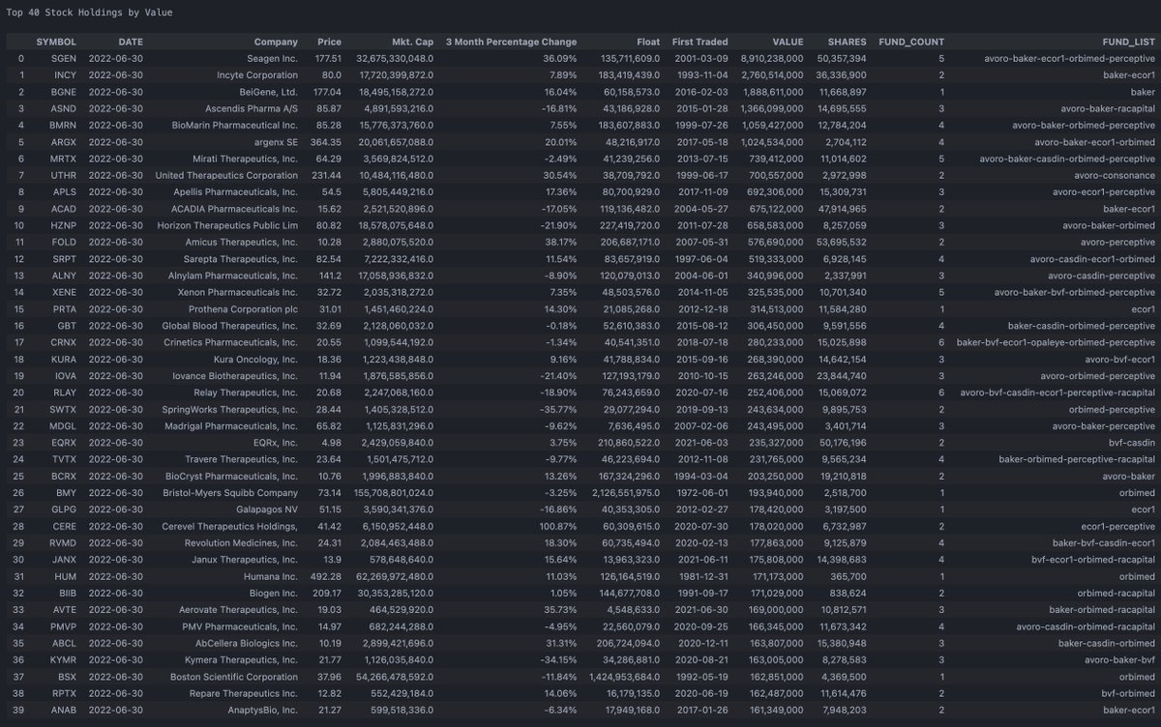Click fund list baker-bvf-ecor1-opaleye-orbimed-perceptive
1161x727 pixels.
coord(1056,341)
